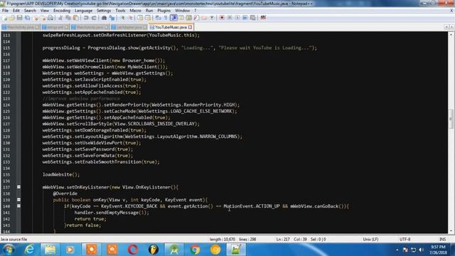Image resolution: width=455 pixels, height=256 pixels.
Task: Click the Cut scissors toolbar icon
Action: (60, 18)
